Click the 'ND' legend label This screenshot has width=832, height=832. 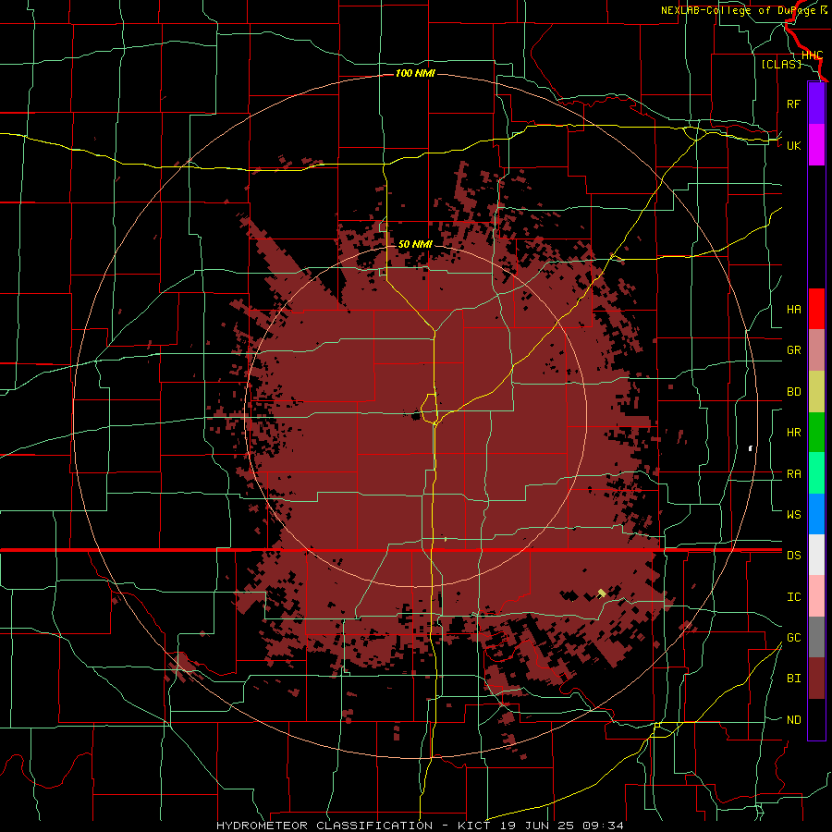click(793, 720)
